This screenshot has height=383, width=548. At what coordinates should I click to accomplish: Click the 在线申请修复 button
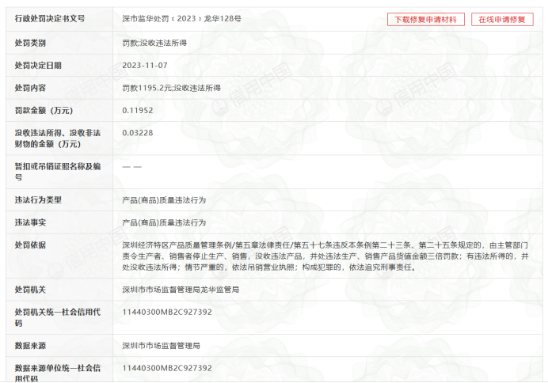point(502,20)
